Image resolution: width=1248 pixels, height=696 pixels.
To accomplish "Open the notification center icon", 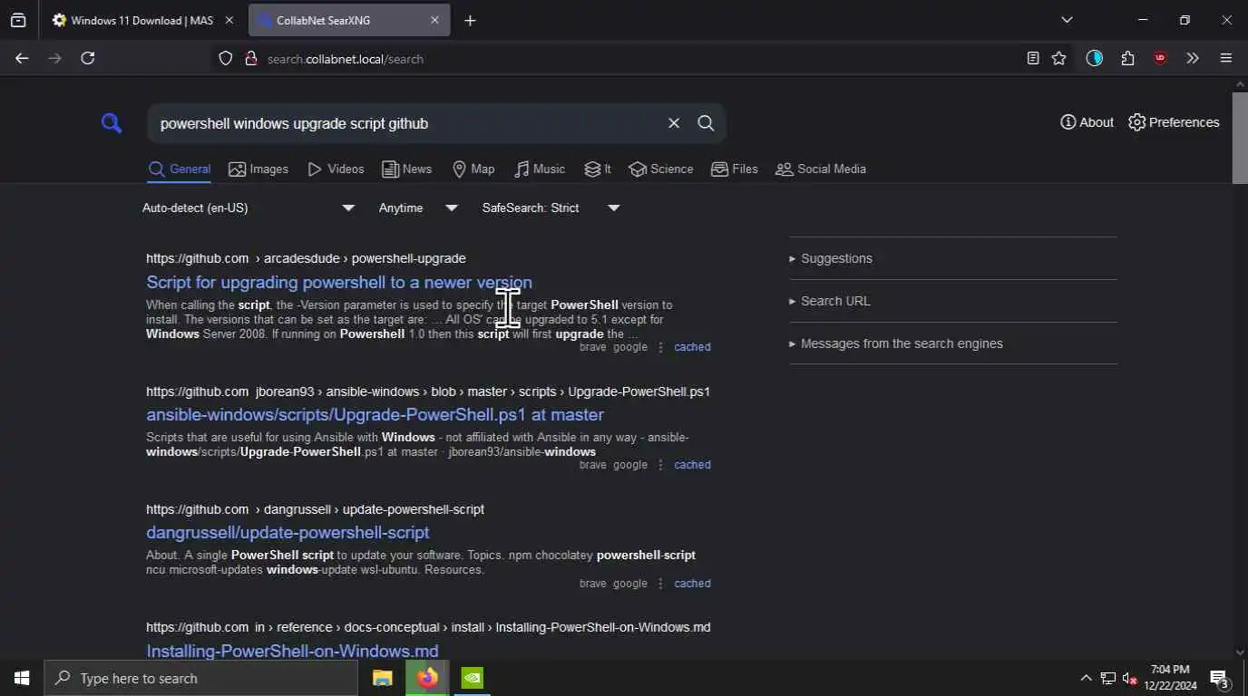I will tap(1220, 678).
